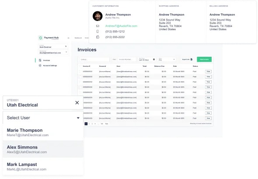Click the Invoices page heading
Viewport: 258px width, 179px height.
(x=87, y=50)
